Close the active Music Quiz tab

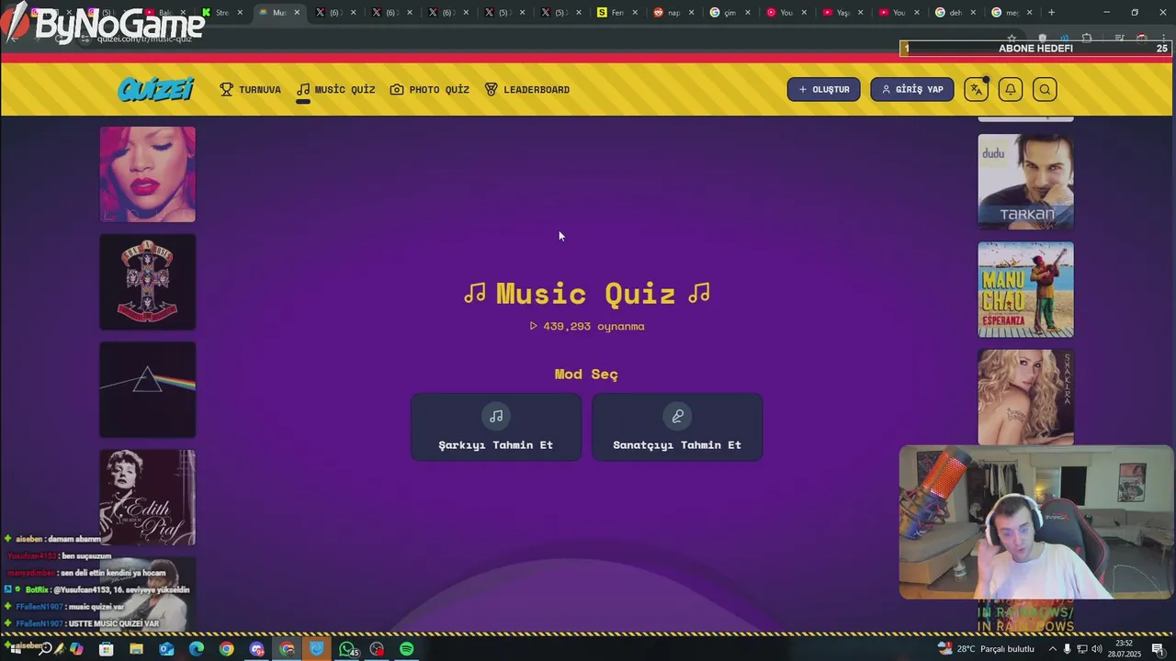pos(297,13)
